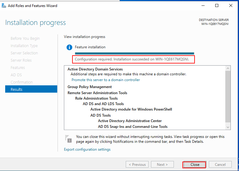Image resolution: width=239 pixels, height=171 pixels.
Task: Click the window X close button
Action: (x=231, y=6)
